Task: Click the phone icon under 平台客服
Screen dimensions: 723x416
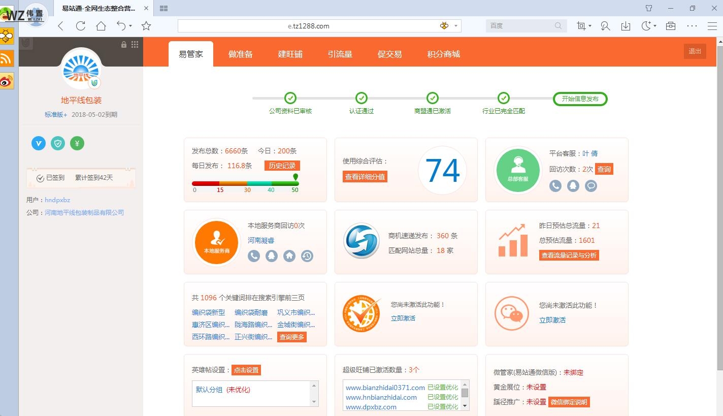Action: click(x=555, y=186)
